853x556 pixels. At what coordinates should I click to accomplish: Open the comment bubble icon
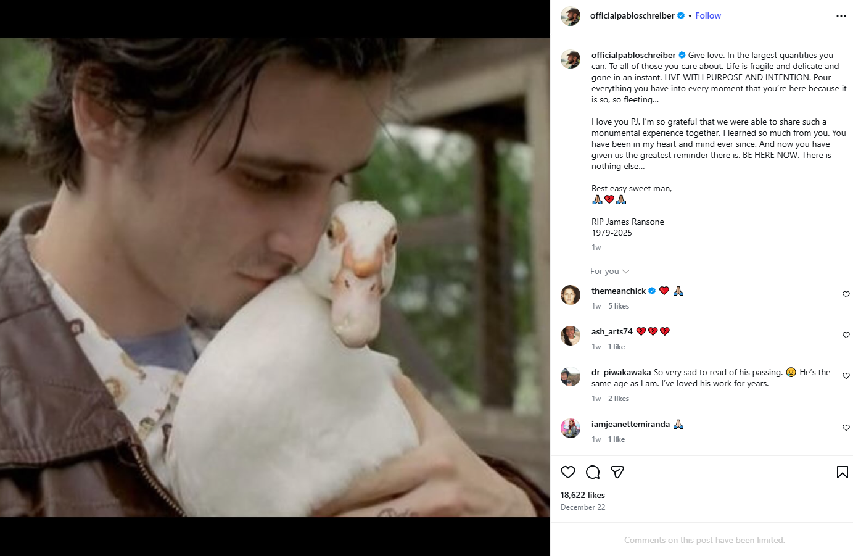(593, 472)
